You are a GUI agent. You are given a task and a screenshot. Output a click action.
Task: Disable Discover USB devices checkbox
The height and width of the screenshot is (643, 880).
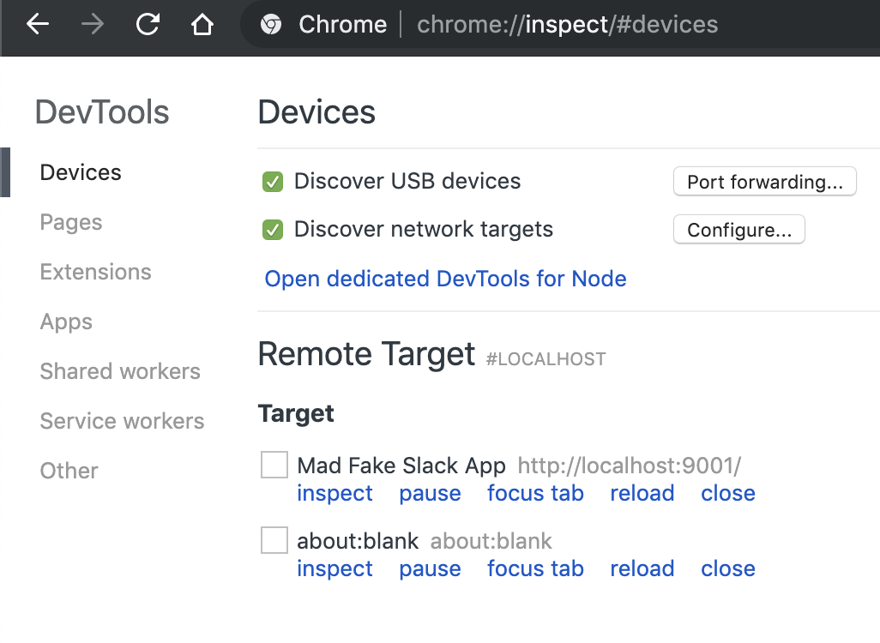273,182
